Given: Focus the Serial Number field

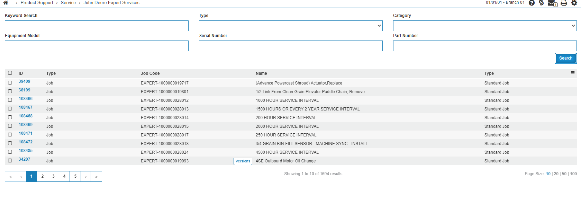Looking at the screenshot, I should pyautogui.click(x=291, y=46).
